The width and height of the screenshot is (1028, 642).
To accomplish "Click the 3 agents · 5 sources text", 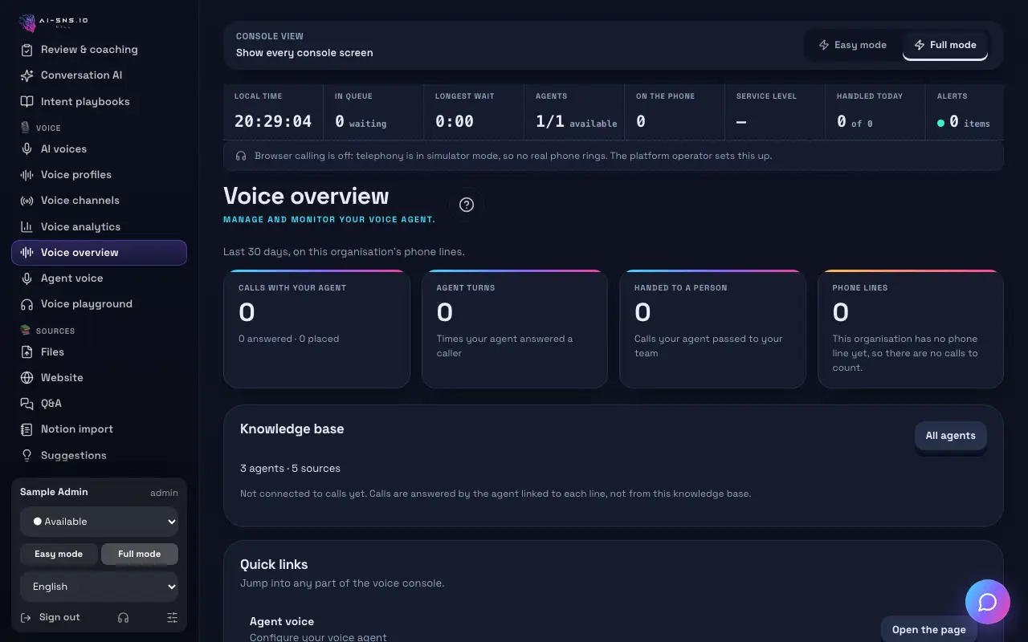I will pyautogui.click(x=290, y=469).
